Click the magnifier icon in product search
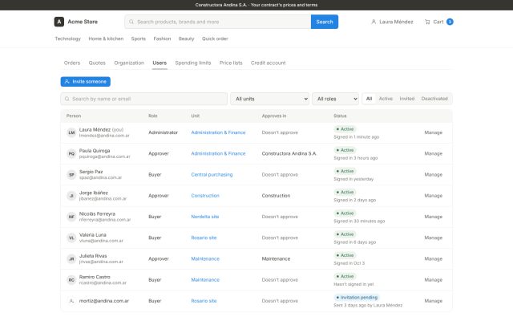Image resolution: width=513 pixels, height=321 pixels. click(131, 22)
